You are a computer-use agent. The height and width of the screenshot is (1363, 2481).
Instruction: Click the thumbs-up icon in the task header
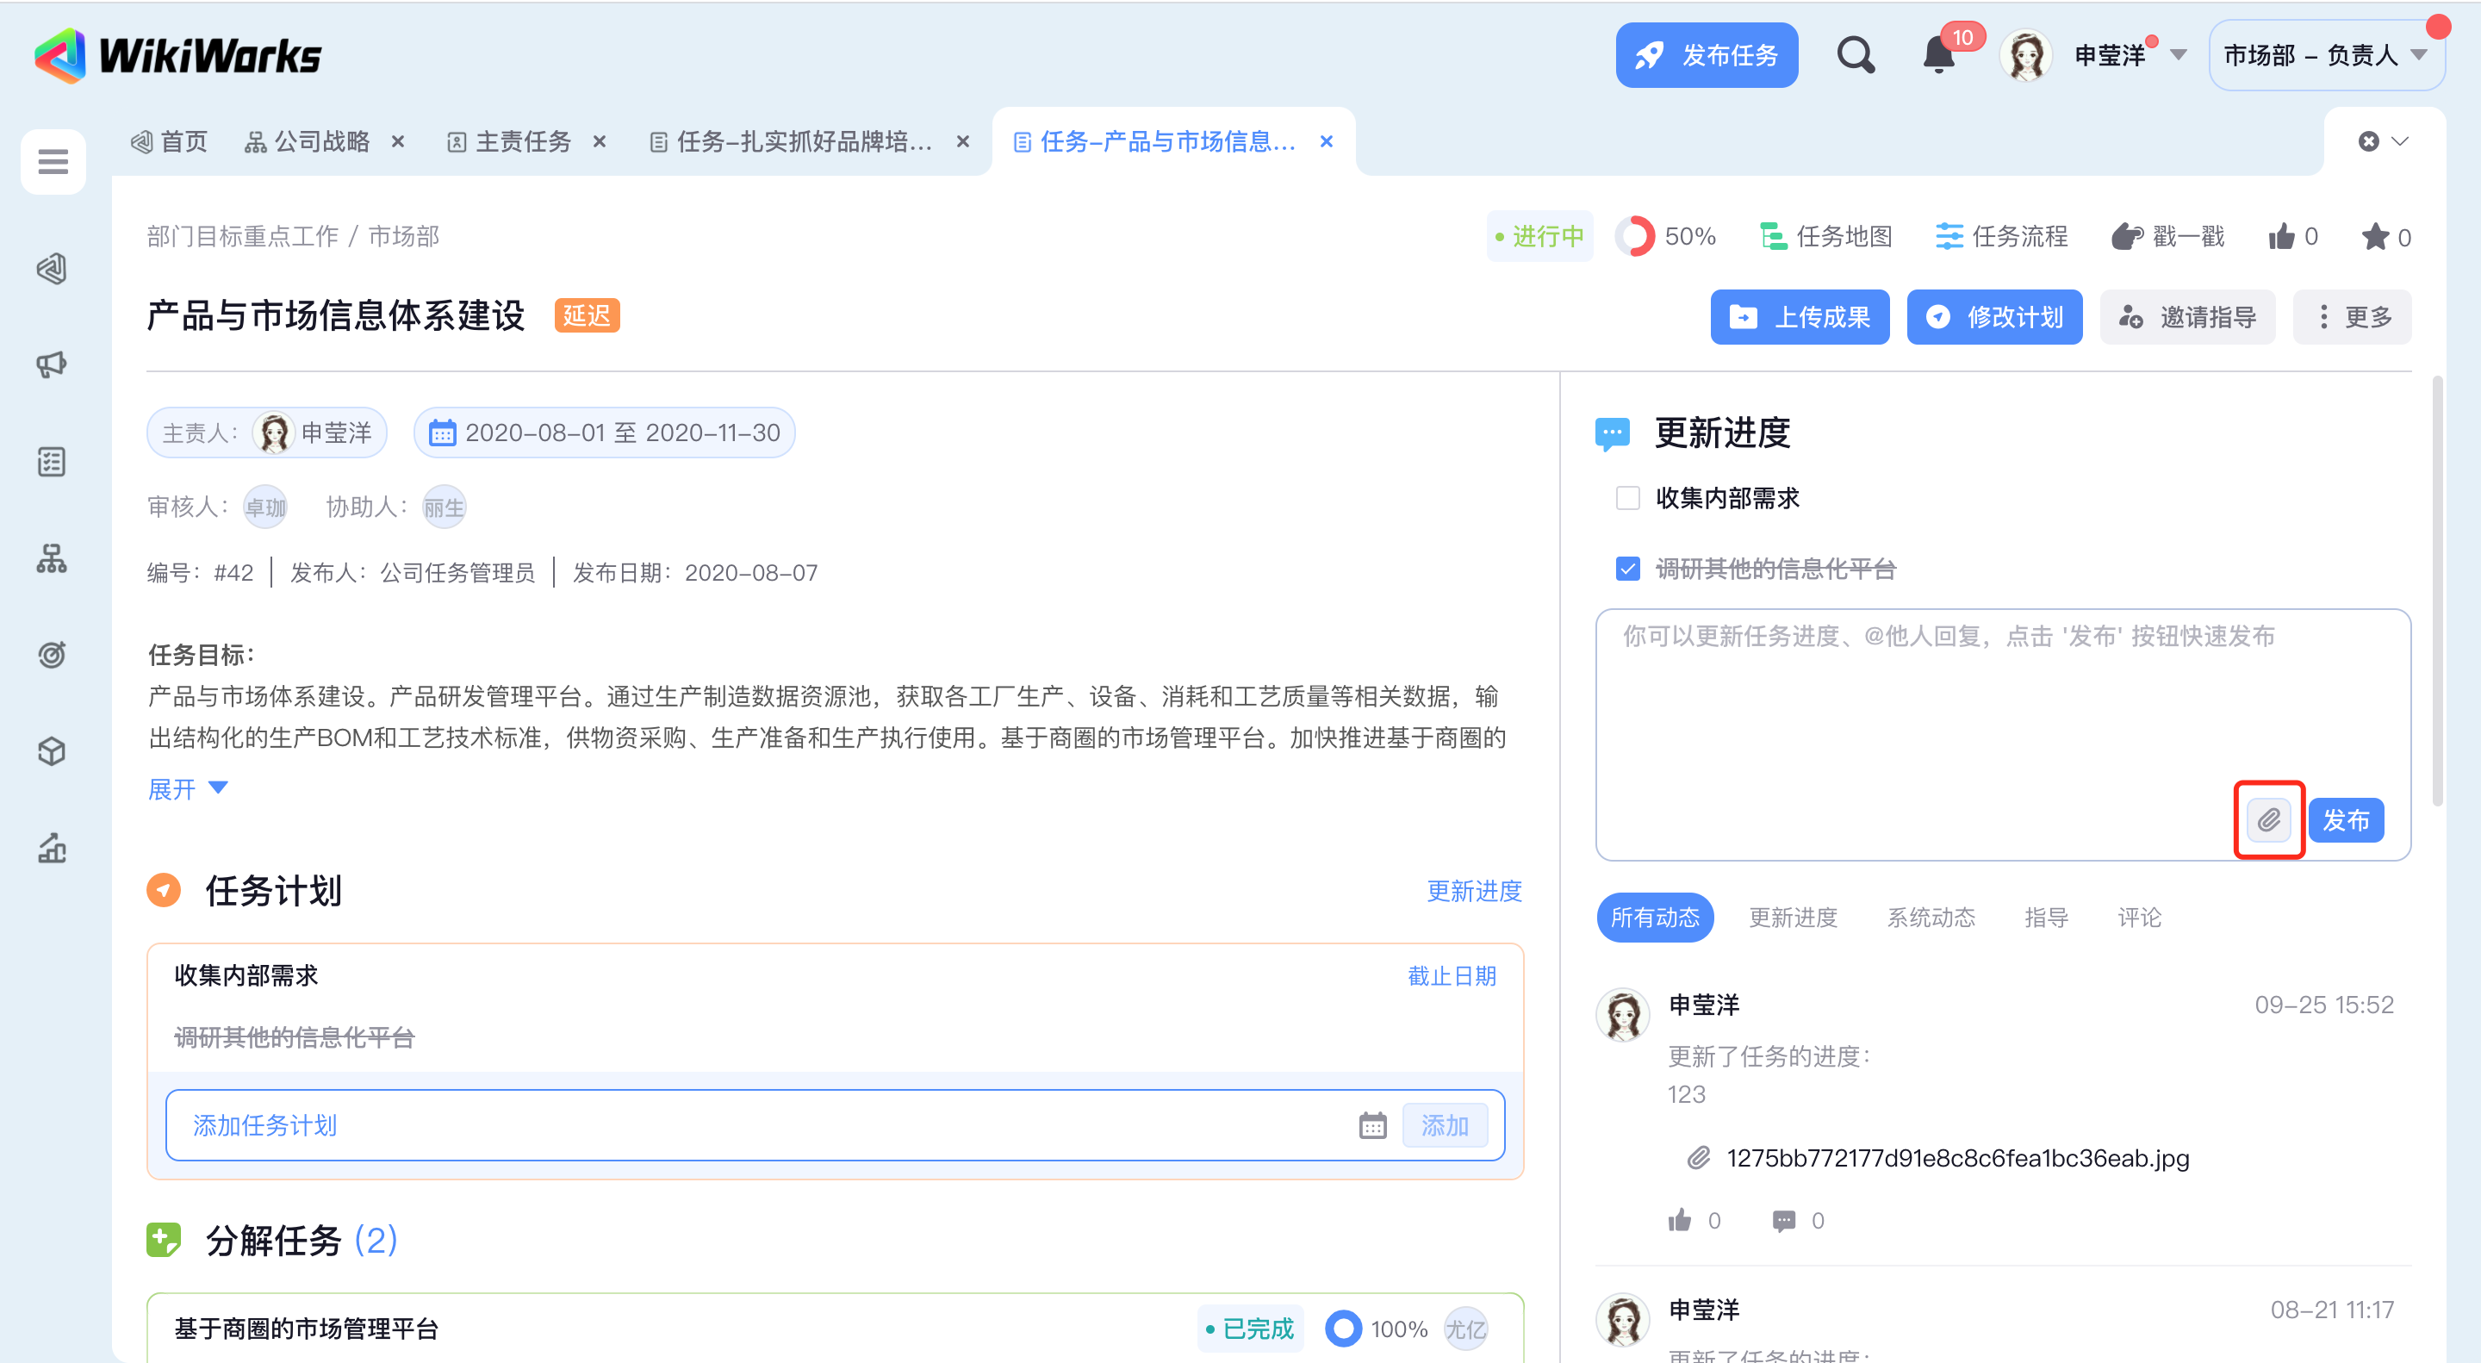point(2280,237)
